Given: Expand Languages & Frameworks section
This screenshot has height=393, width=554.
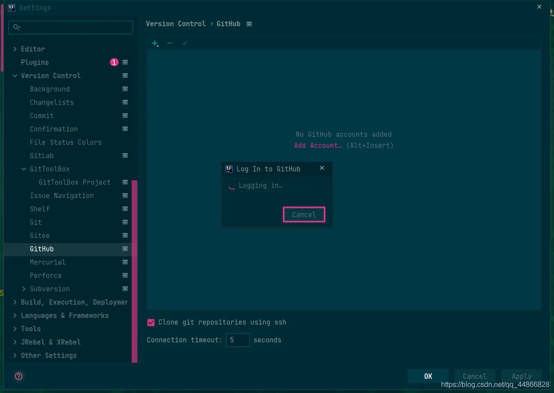Looking at the screenshot, I should coord(15,315).
